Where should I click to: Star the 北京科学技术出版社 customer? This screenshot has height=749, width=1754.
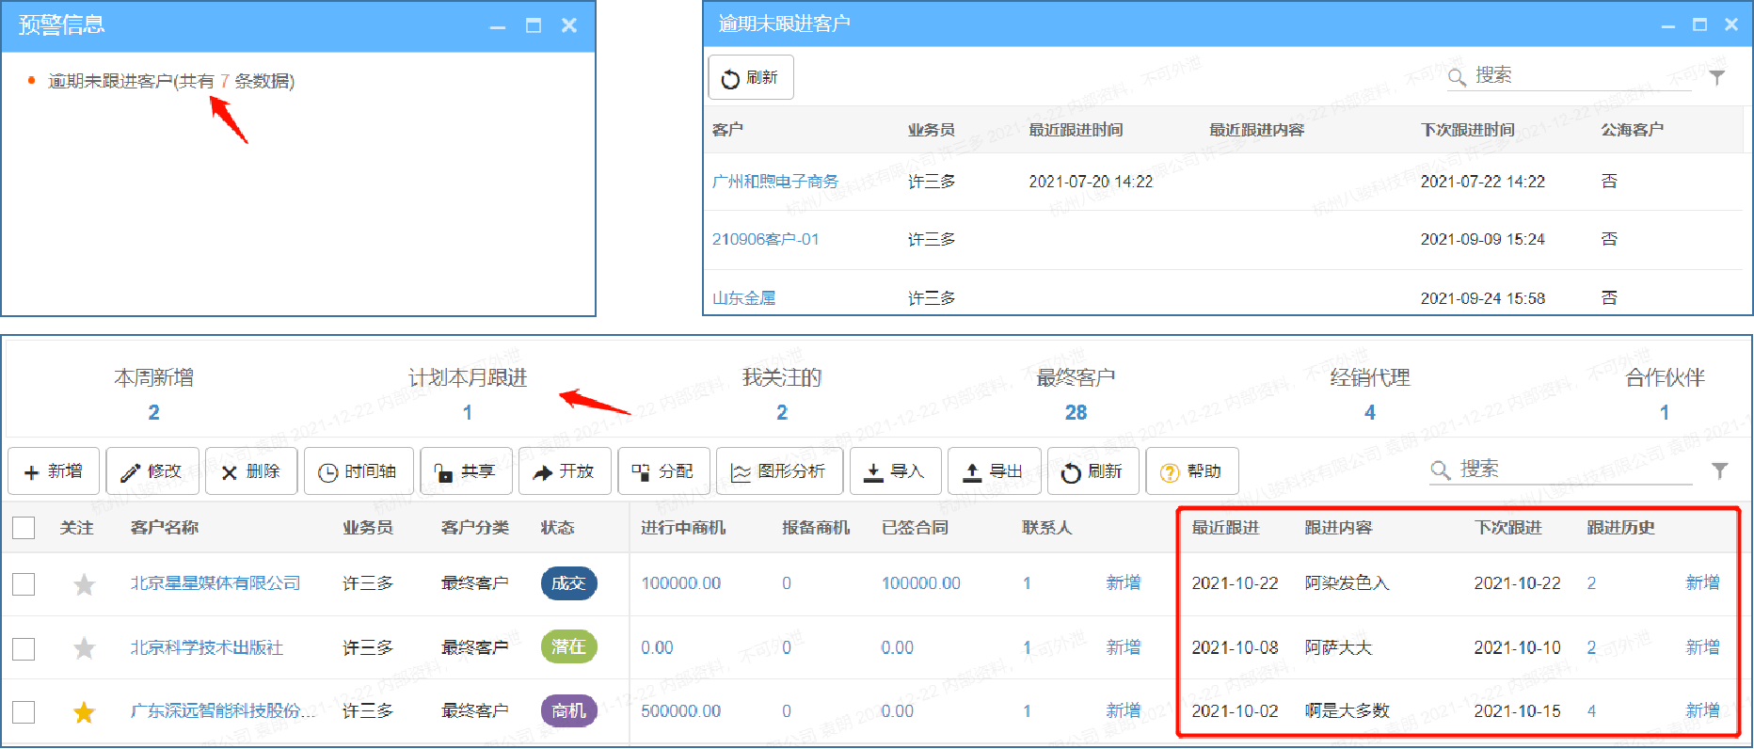pos(85,648)
